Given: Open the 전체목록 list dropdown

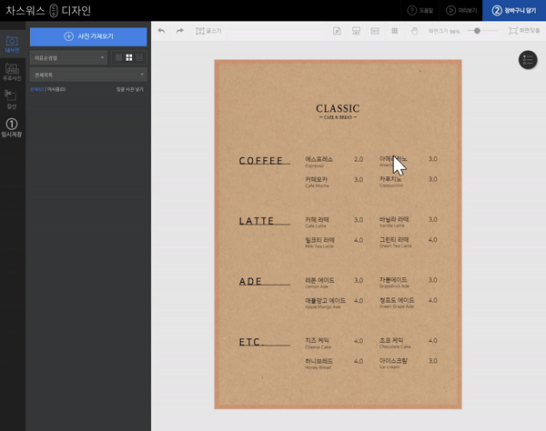Looking at the screenshot, I should (88, 75).
